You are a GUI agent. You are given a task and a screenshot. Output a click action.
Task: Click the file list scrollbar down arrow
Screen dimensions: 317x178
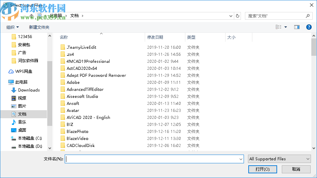[x=314, y=148]
